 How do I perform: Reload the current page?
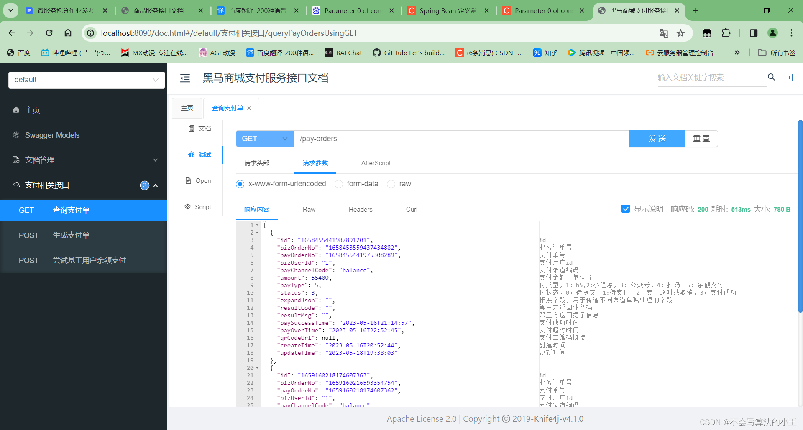coord(49,33)
